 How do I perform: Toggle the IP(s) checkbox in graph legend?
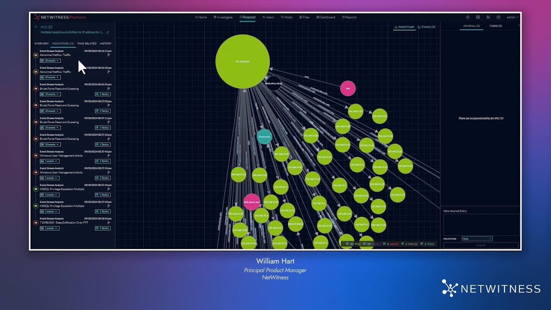347,244
